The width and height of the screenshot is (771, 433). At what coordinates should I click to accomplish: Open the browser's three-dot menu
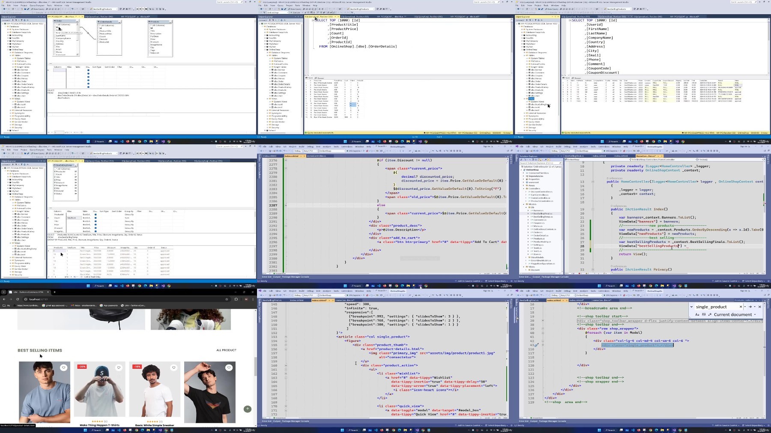pos(253,299)
